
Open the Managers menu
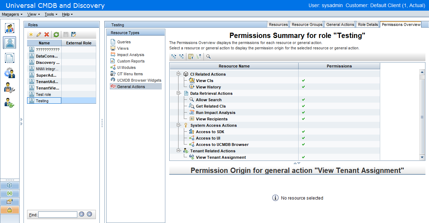point(12,14)
